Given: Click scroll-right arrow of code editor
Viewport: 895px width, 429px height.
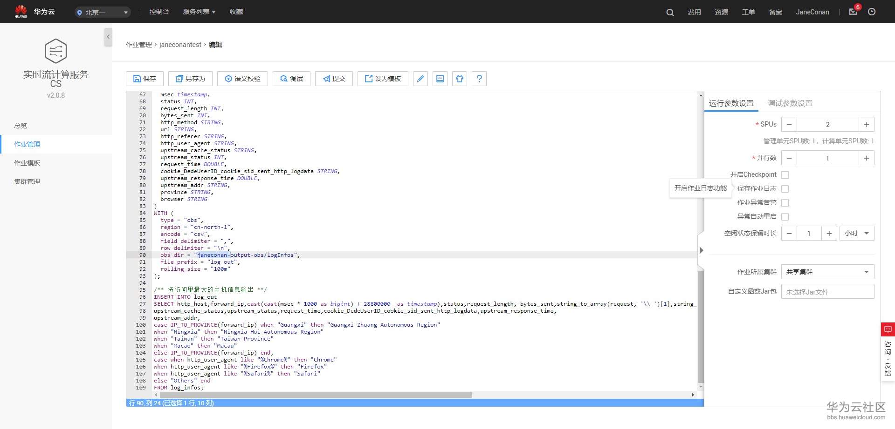Looking at the screenshot, I should [693, 395].
